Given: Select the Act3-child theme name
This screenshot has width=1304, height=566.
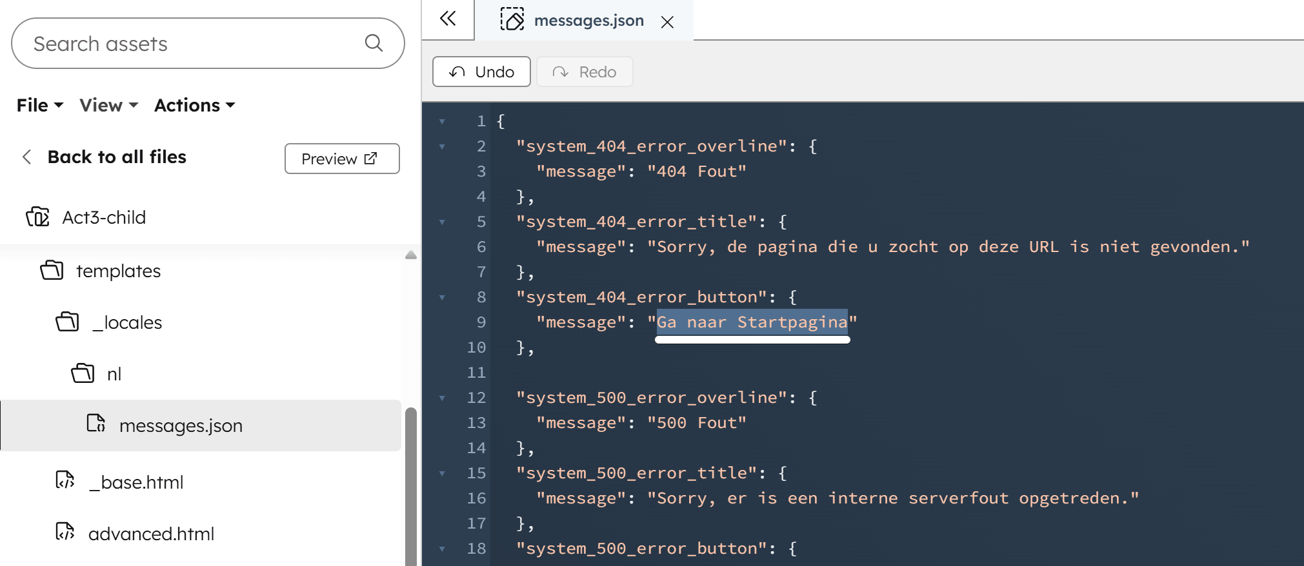Looking at the screenshot, I should (104, 217).
